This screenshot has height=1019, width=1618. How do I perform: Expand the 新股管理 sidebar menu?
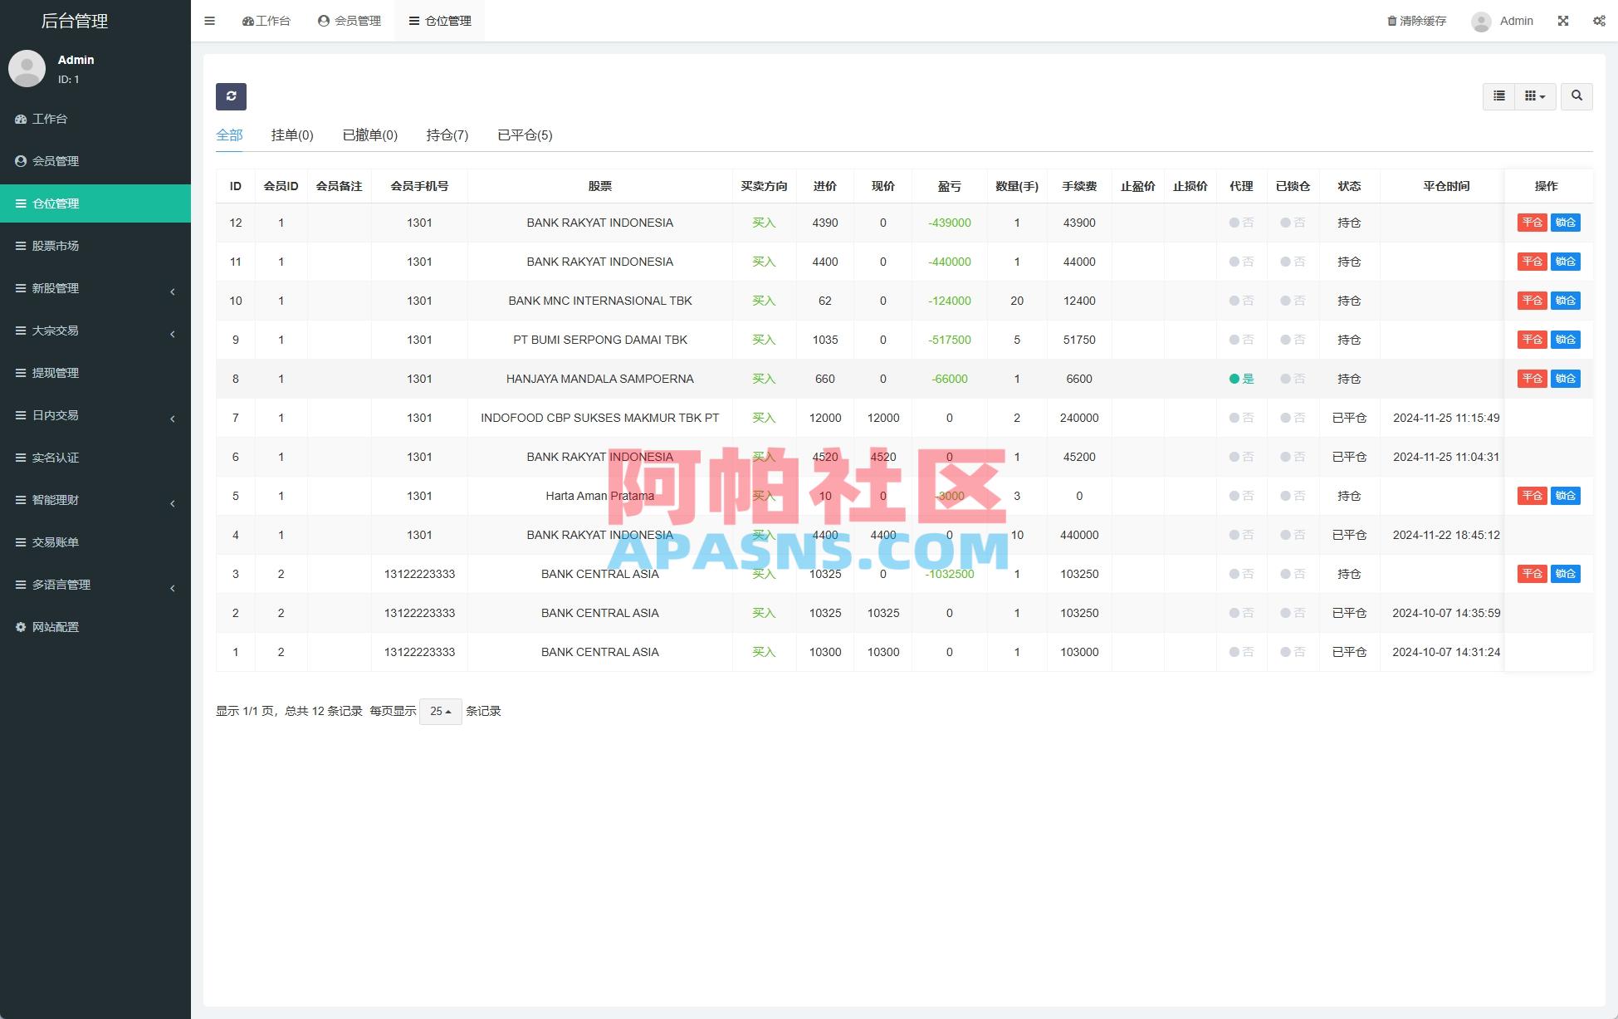[x=56, y=288]
